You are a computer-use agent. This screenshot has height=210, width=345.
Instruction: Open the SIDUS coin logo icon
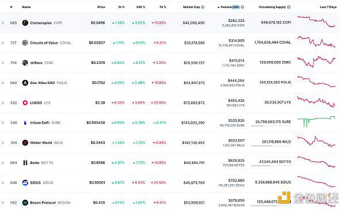click(x=25, y=182)
